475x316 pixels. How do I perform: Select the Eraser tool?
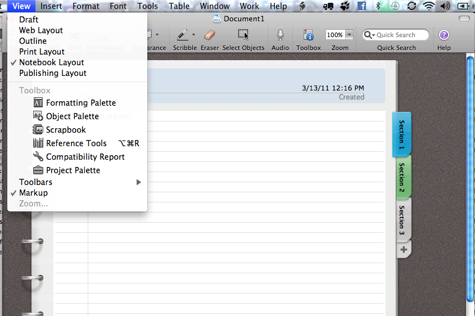[210, 35]
